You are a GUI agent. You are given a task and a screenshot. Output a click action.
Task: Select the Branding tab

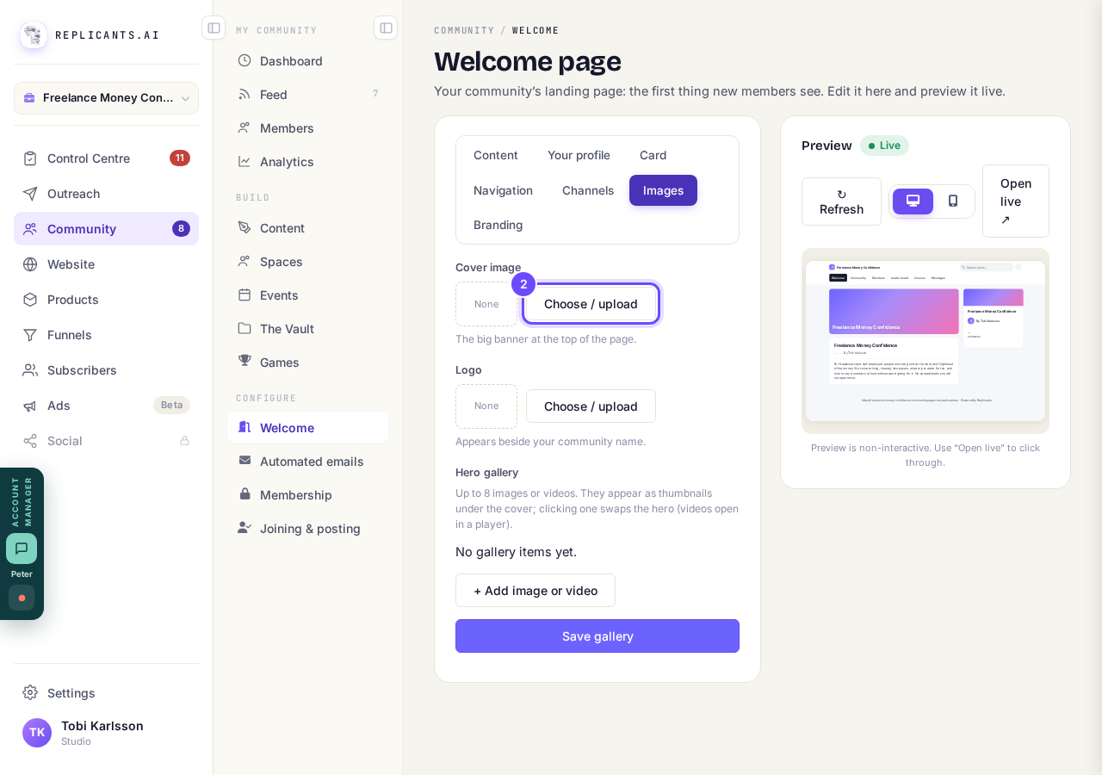point(498,225)
